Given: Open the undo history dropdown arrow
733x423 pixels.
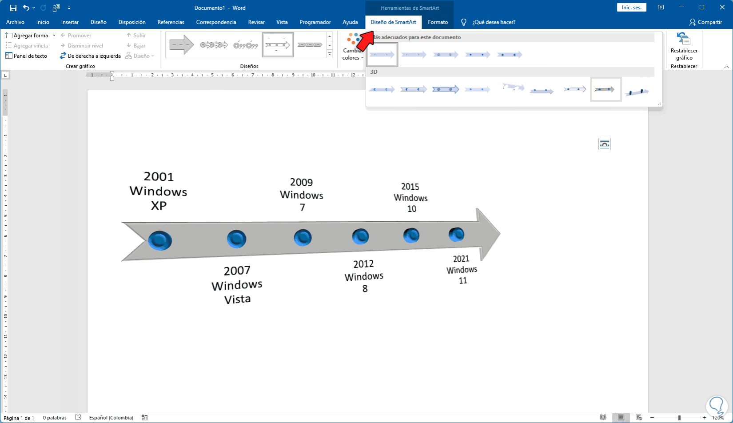Looking at the screenshot, I should click(x=34, y=8).
